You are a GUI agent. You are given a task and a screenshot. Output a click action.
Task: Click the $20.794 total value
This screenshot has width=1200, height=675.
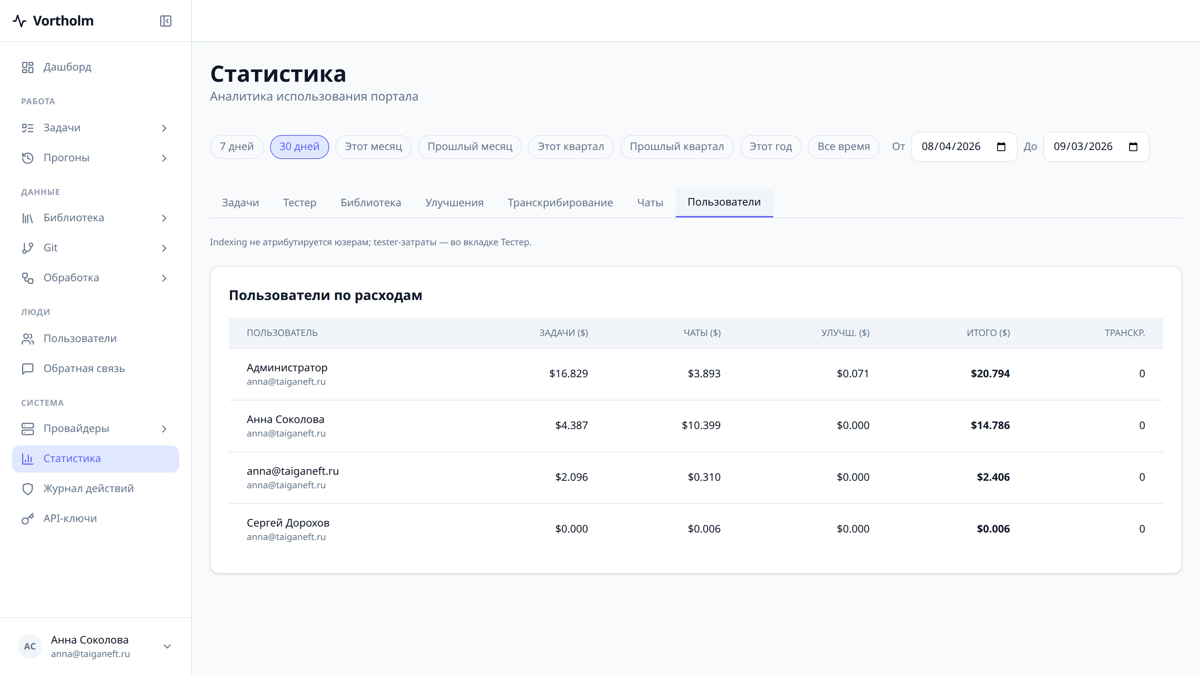point(990,373)
